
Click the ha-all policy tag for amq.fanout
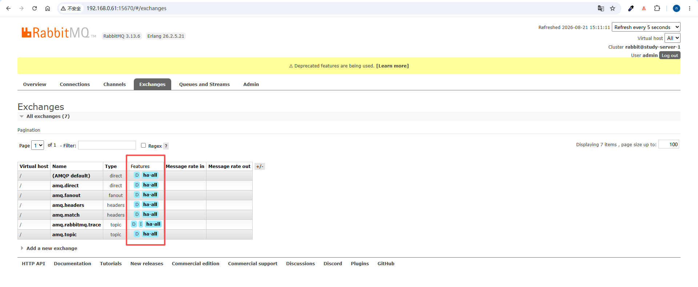pos(150,195)
